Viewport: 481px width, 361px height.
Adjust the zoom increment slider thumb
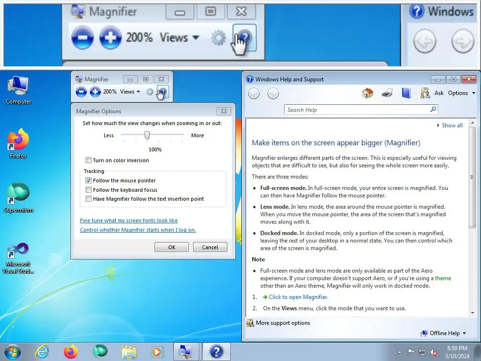pos(147,135)
